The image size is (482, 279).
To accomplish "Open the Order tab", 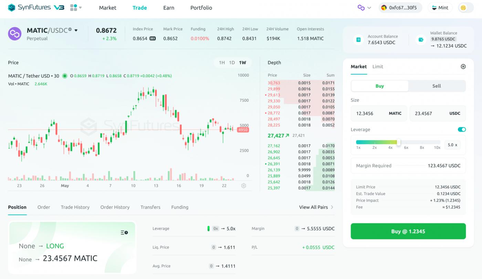I will [x=44, y=207].
